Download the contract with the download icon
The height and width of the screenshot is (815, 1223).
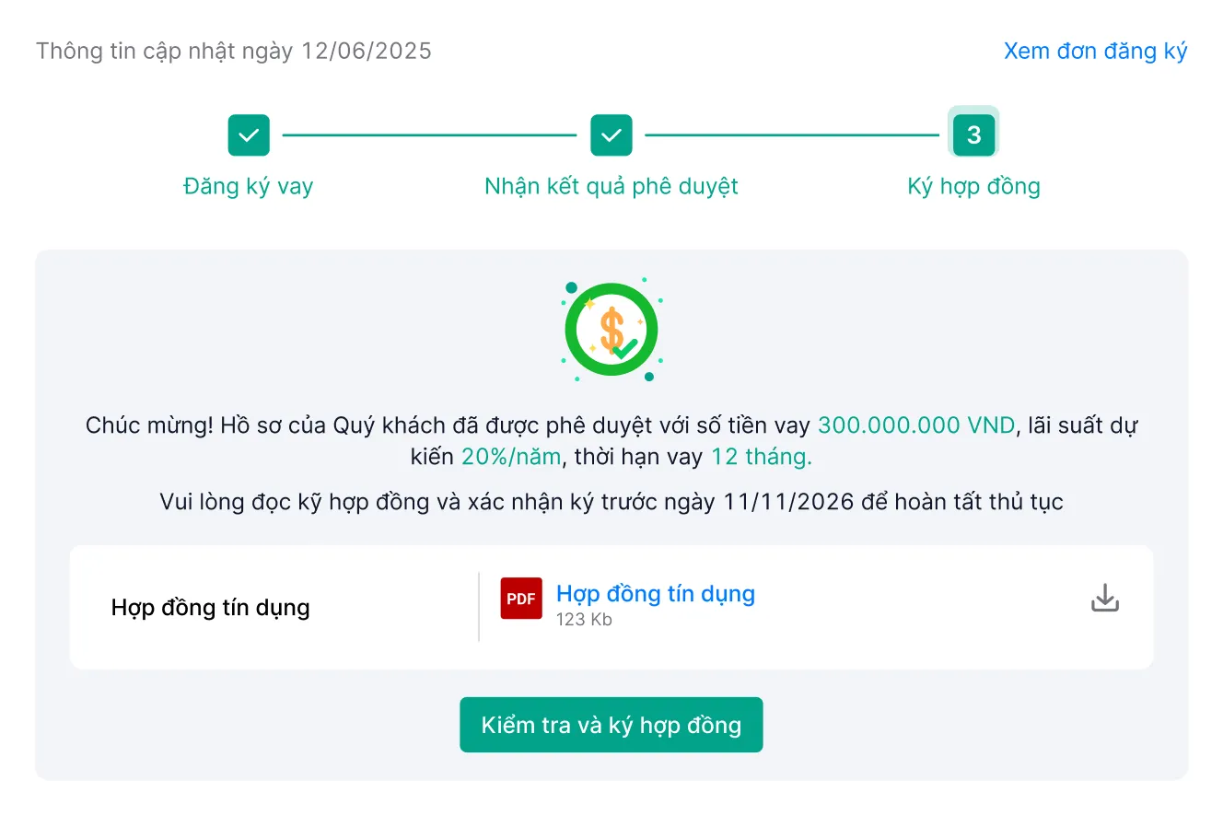[x=1105, y=599]
